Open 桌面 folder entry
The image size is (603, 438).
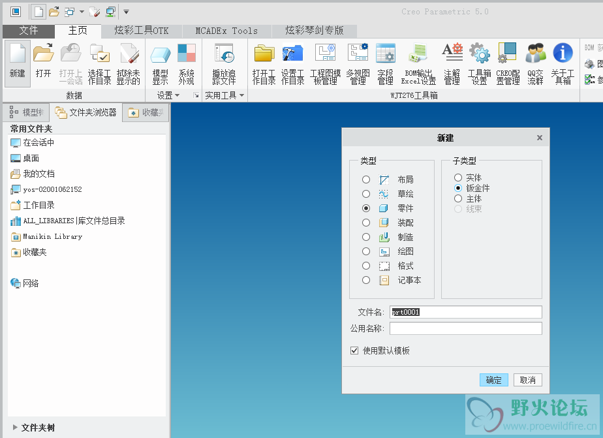pyautogui.click(x=25, y=158)
